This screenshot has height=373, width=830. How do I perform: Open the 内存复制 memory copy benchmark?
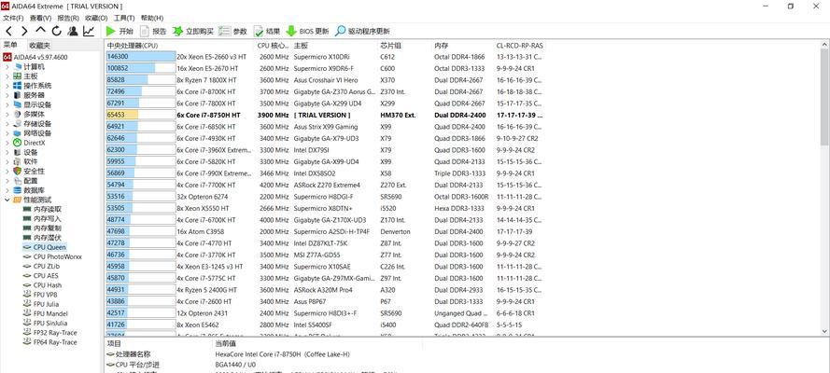[x=42, y=228]
